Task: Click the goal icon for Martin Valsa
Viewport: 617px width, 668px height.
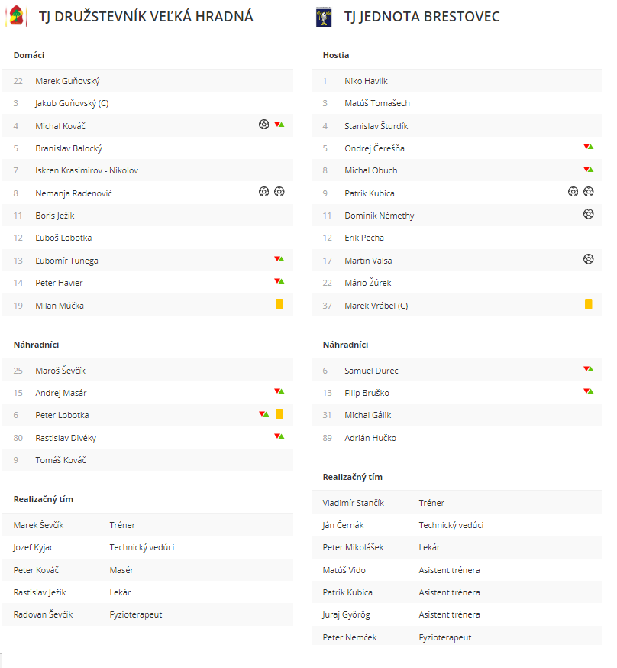Action: pyautogui.click(x=589, y=259)
